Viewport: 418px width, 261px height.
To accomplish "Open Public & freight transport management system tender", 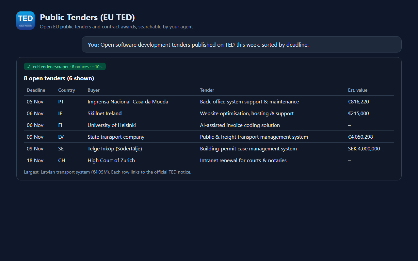I will (x=254, y=137).
